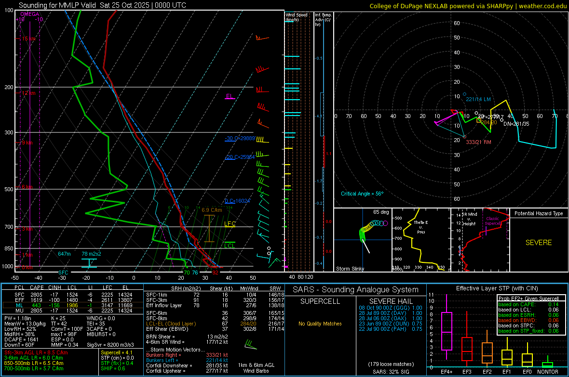Image resolution: width=569 pixels, height=377 pixels.
Task: Click the 'Inf. Temp. Adv' panel header
Action: [x=323, y=20]
